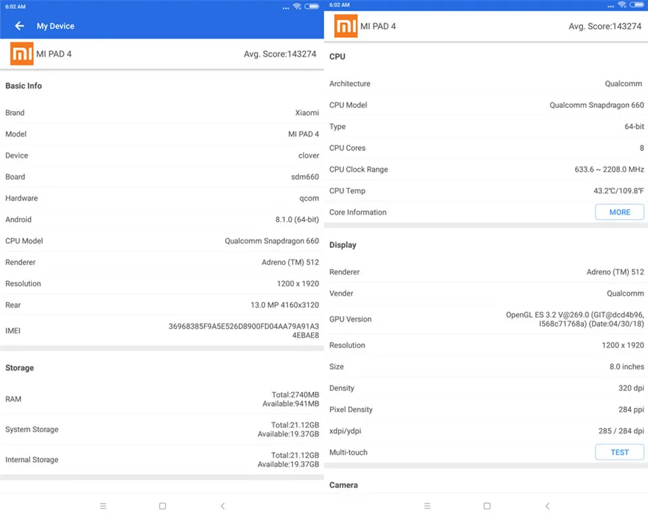This screenshot has width=648, height=519.
Task: Select the GPU Version OpenGL ES row
Action: point(486,319)
